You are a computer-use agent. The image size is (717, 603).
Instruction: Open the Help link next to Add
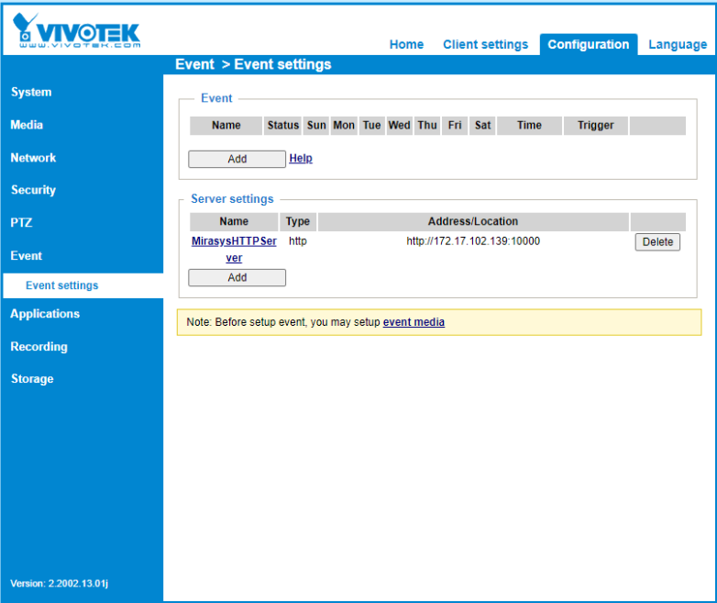[301, 158]
